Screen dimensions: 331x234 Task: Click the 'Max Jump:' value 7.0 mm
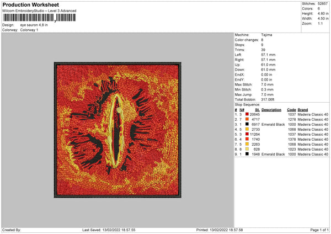267,95
